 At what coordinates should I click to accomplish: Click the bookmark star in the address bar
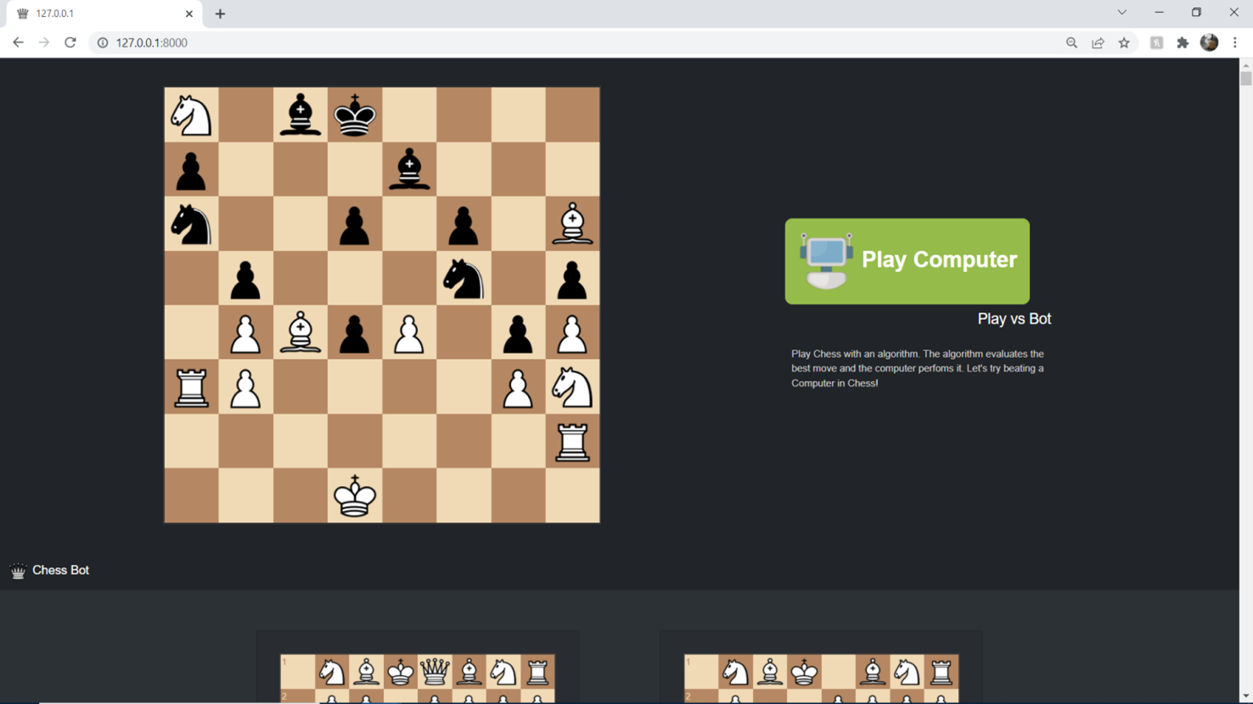click(x=1124, y=42)
